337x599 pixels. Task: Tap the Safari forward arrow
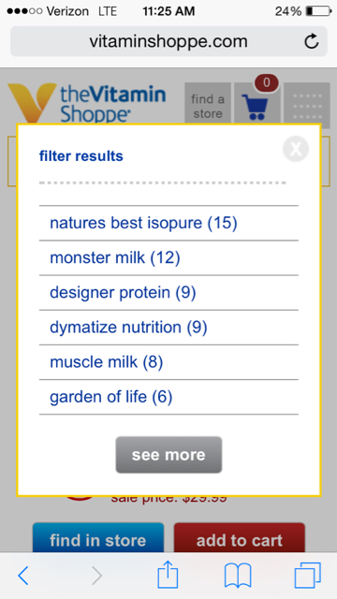pos(97,576)
